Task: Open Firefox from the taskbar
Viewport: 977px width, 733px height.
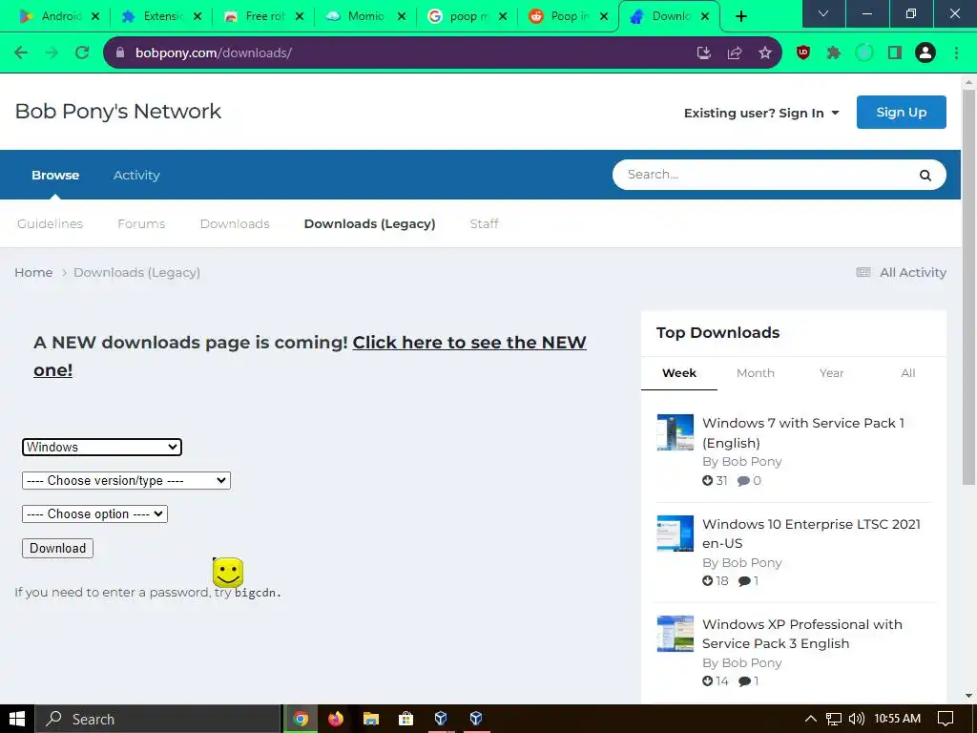Action: [336, 719]
